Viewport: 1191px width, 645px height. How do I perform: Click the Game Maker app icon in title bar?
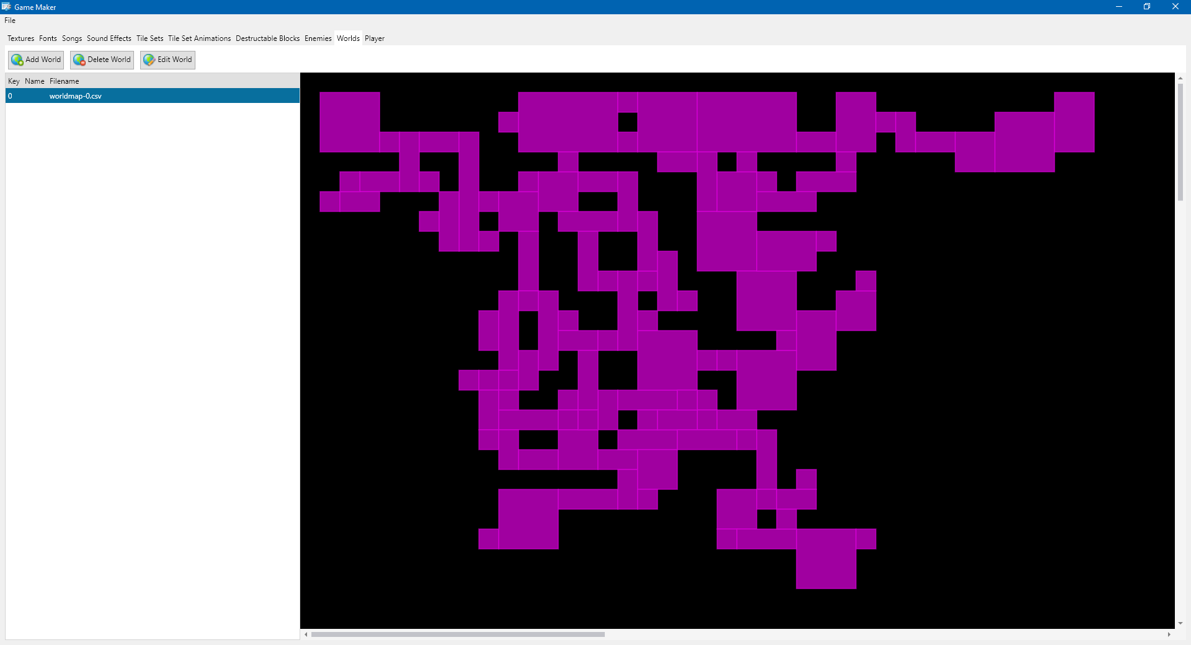pos(6,7)
